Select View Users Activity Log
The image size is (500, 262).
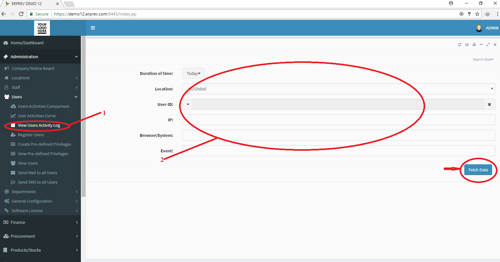(39, 125)
